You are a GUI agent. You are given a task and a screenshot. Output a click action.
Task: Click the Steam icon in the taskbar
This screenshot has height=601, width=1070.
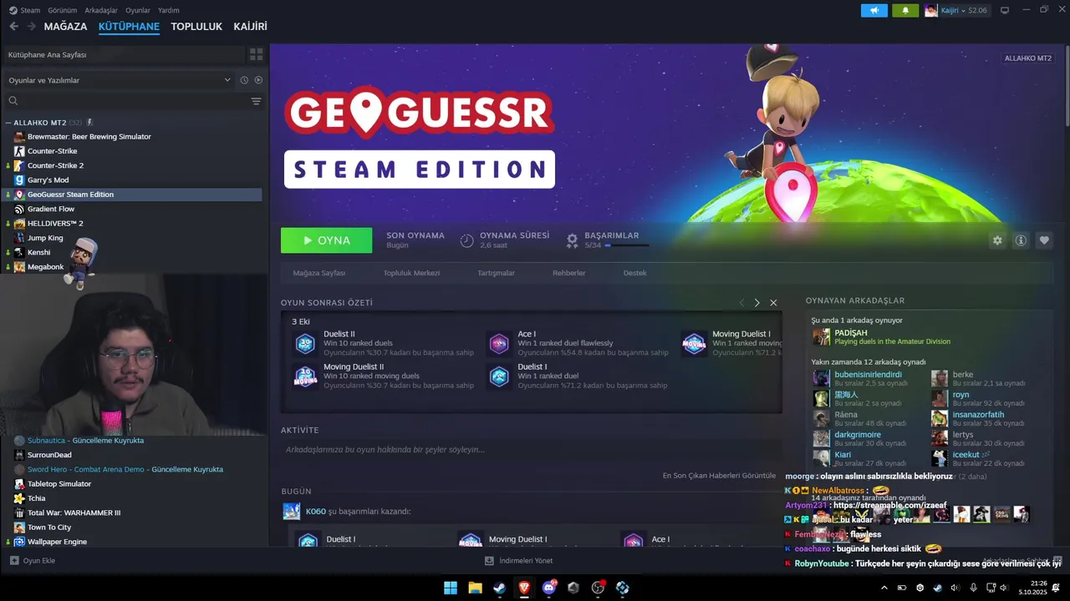(x=499, y=588)
